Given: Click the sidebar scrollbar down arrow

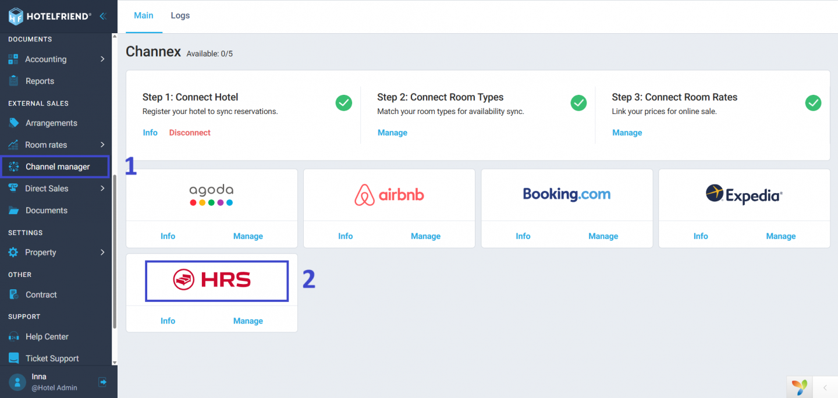Looking at the screenshot, I should click(x=115, y=363).
